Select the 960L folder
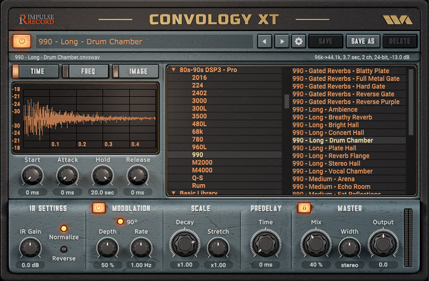 pyautogui.click(x=199, y=147)
